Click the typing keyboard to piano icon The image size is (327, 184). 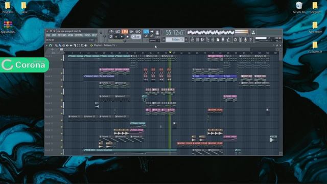146,32
